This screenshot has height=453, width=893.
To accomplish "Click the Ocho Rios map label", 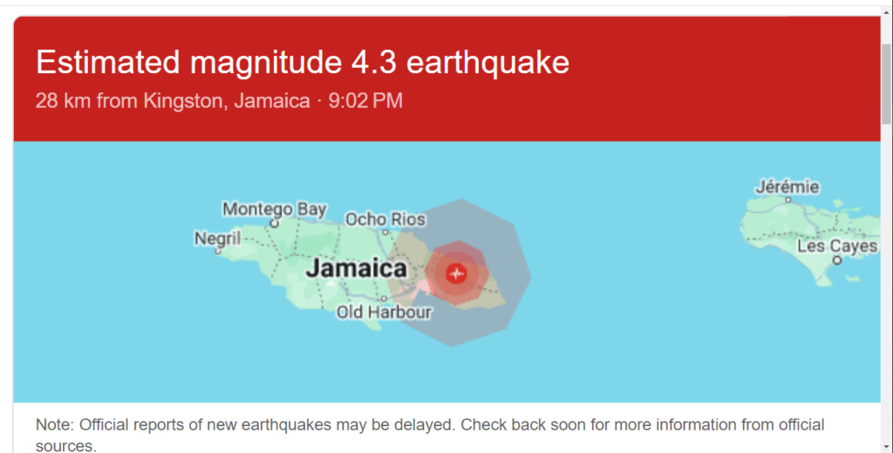I will (385, 220).
